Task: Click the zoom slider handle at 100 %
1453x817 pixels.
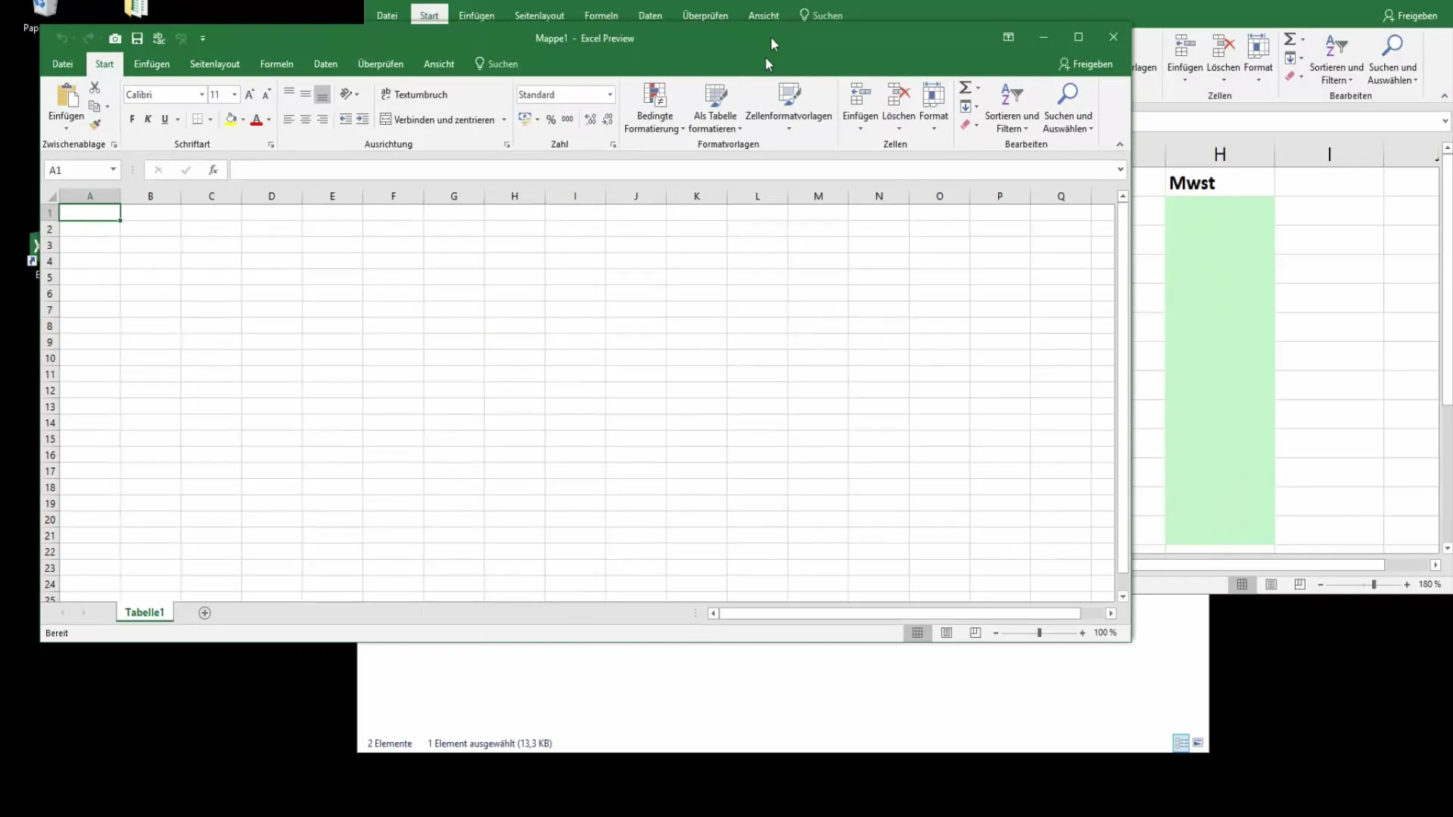Action: 1040,633
